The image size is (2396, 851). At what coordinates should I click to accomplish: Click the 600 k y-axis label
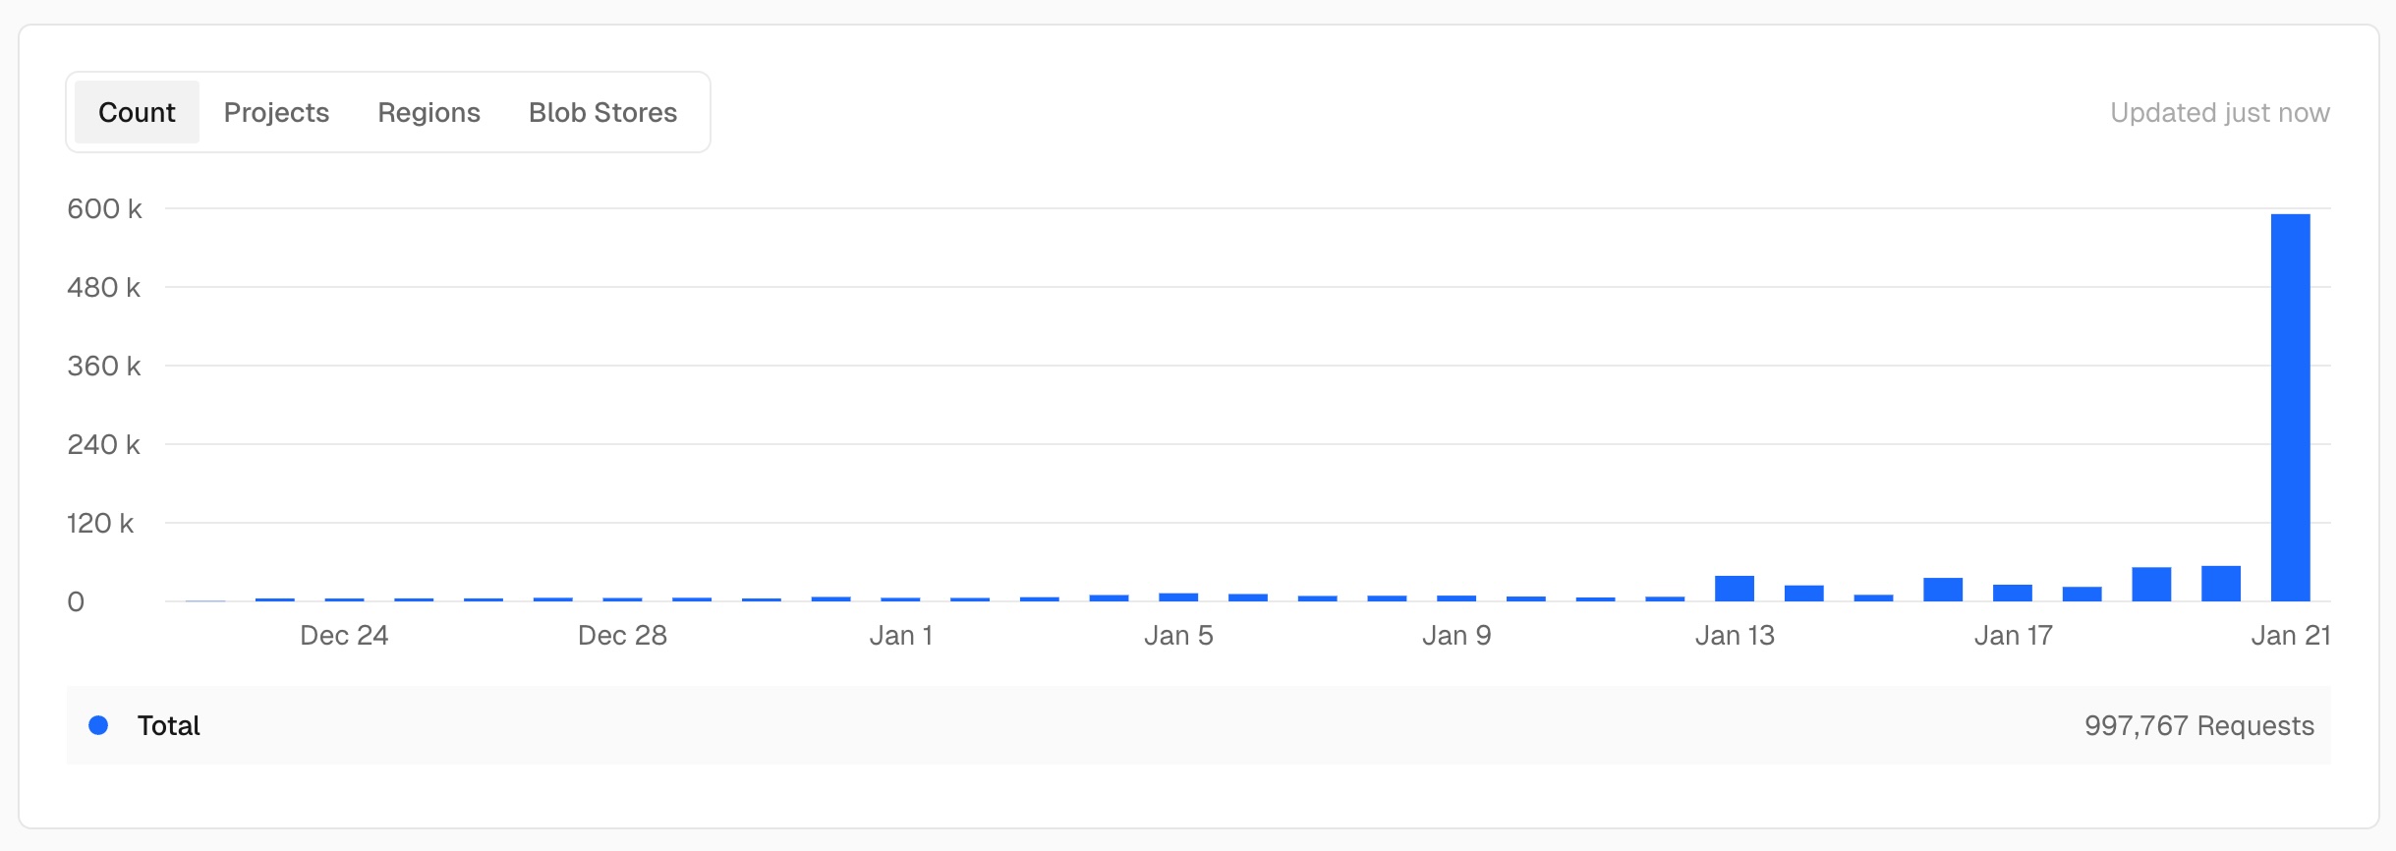tap(104, 208)
